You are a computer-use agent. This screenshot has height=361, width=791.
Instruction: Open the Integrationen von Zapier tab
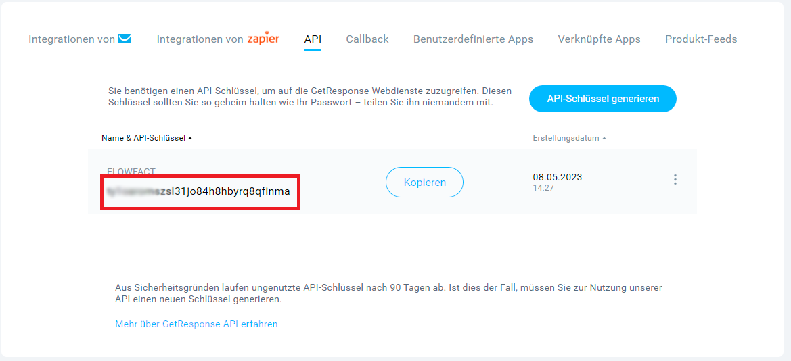[218, 39]
